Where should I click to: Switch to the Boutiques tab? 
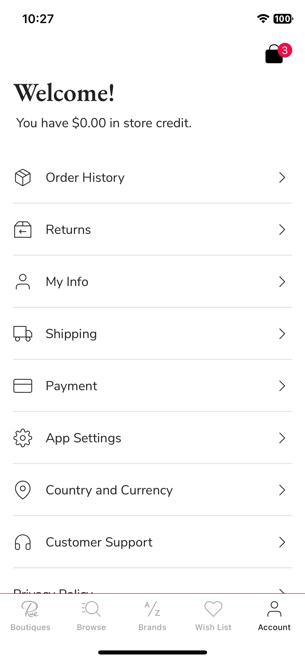pyautogui.click(x=30, y=616)
